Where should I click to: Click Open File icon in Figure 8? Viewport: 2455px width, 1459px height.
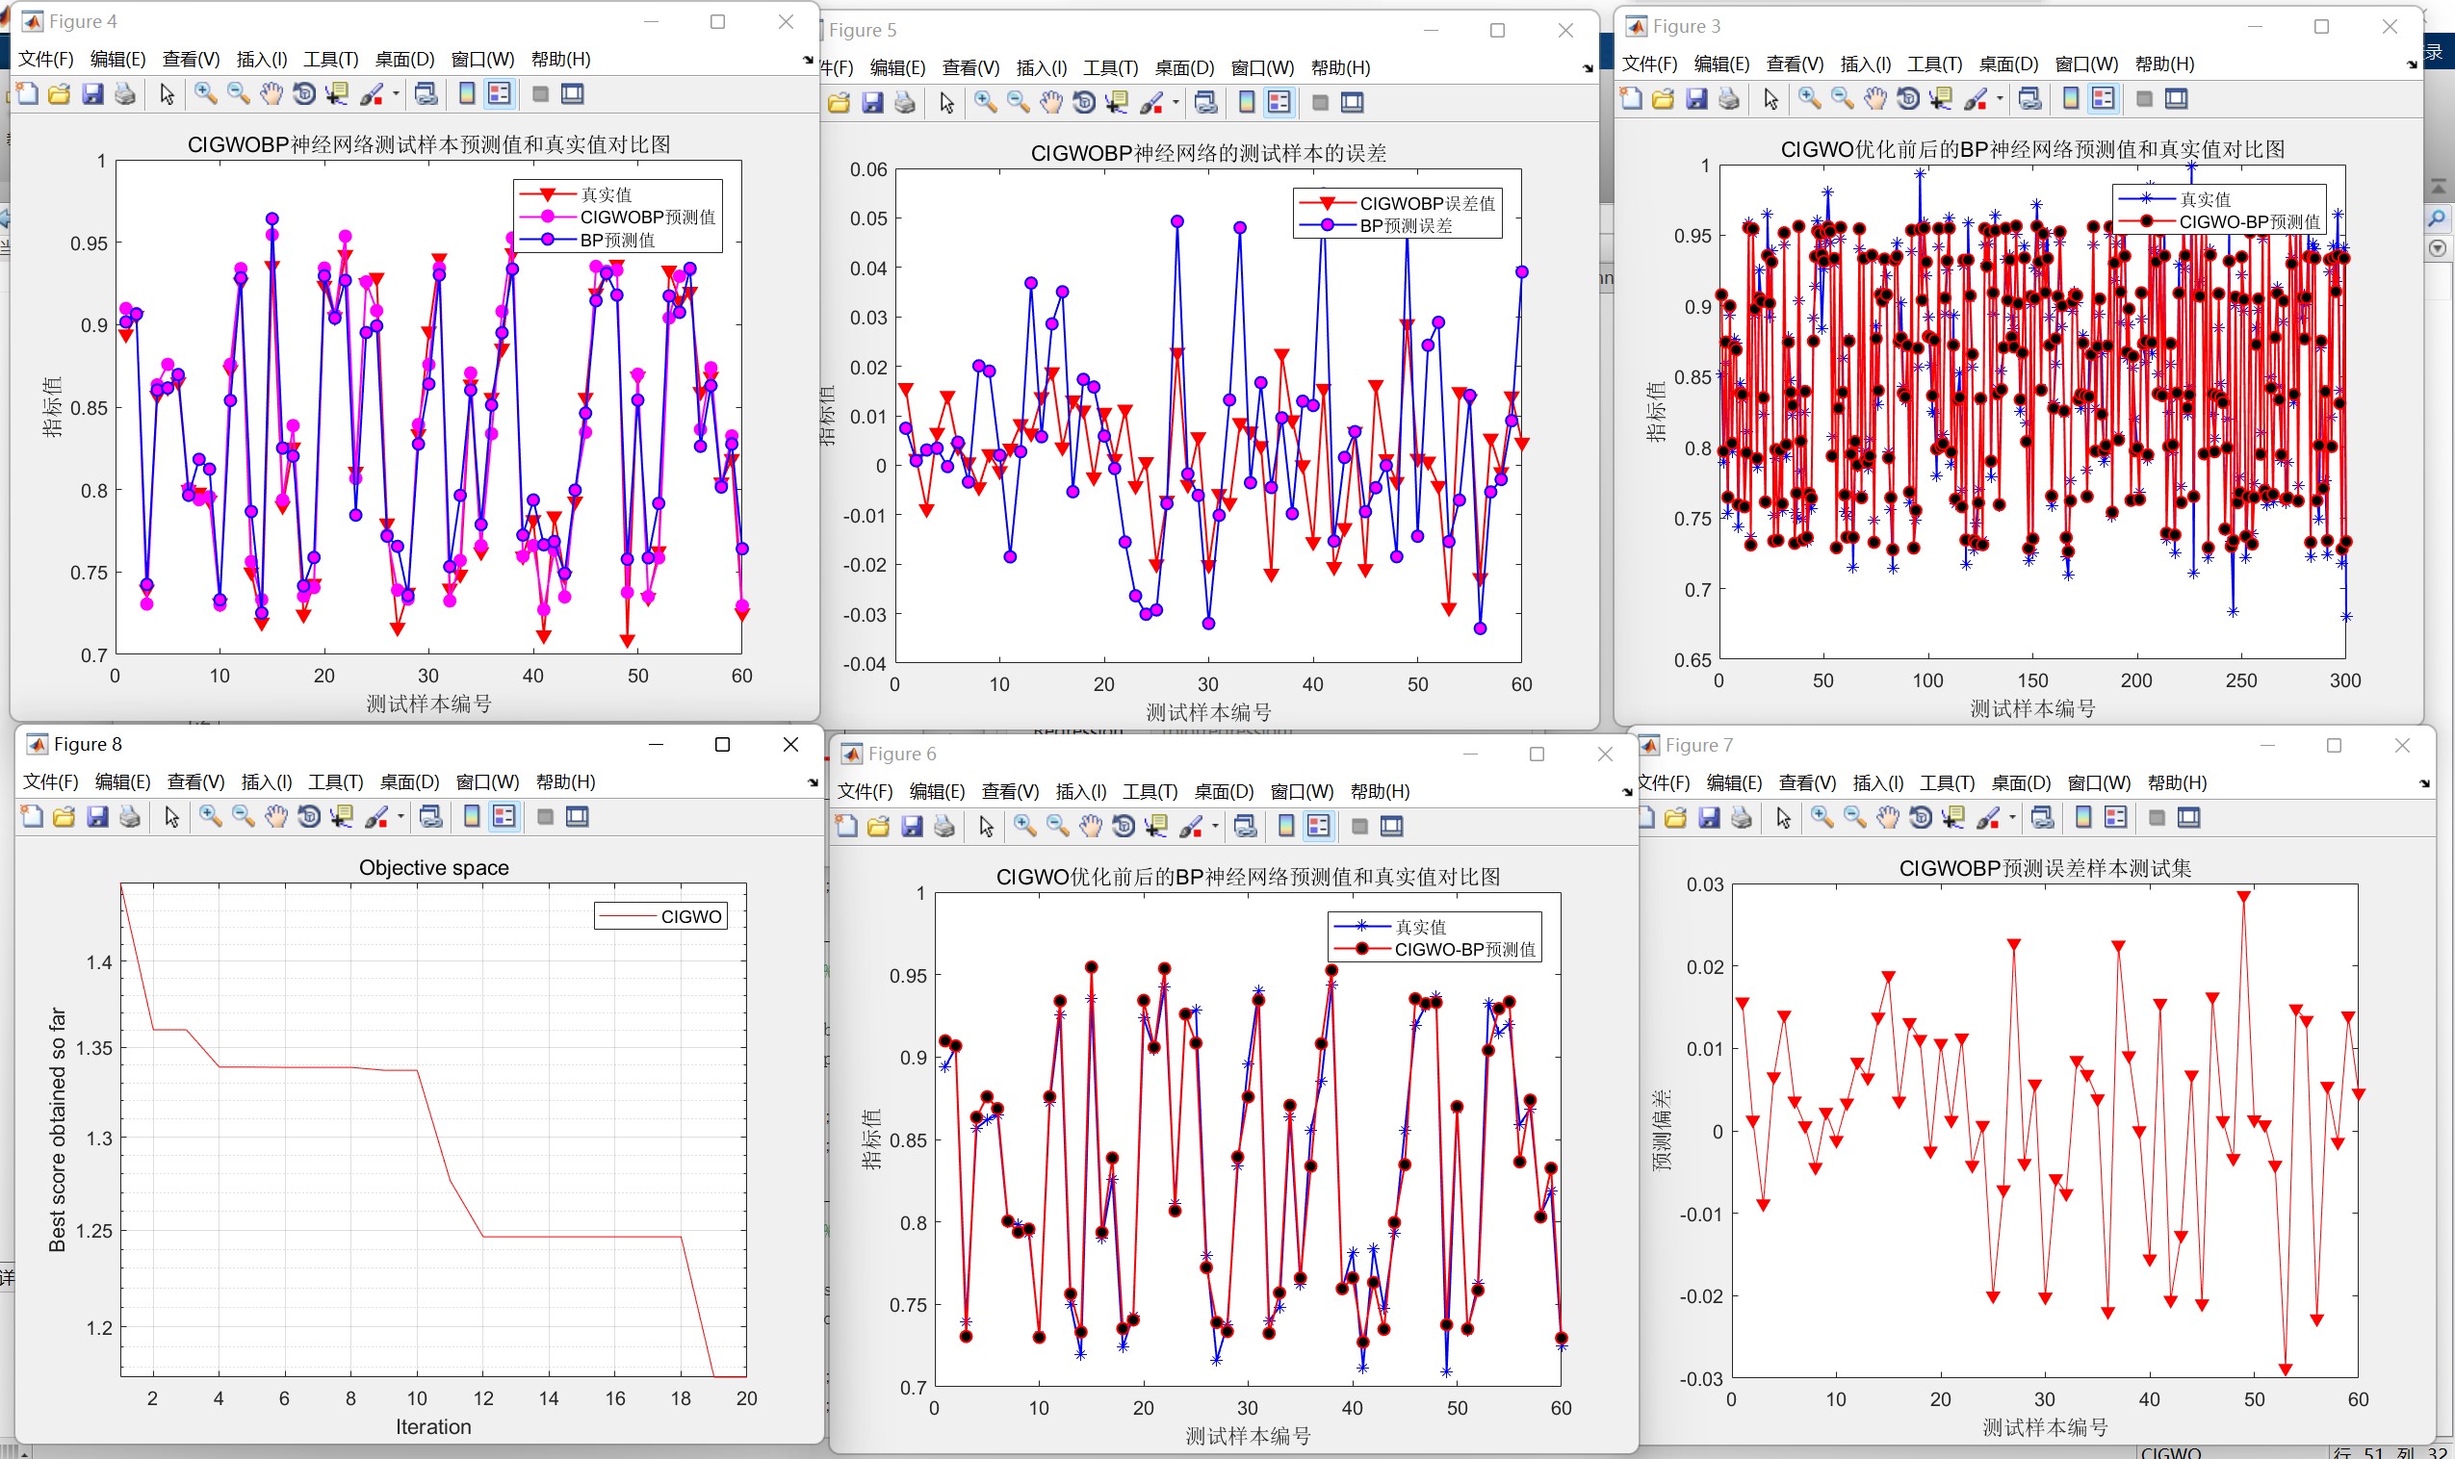tap(64, 817)
